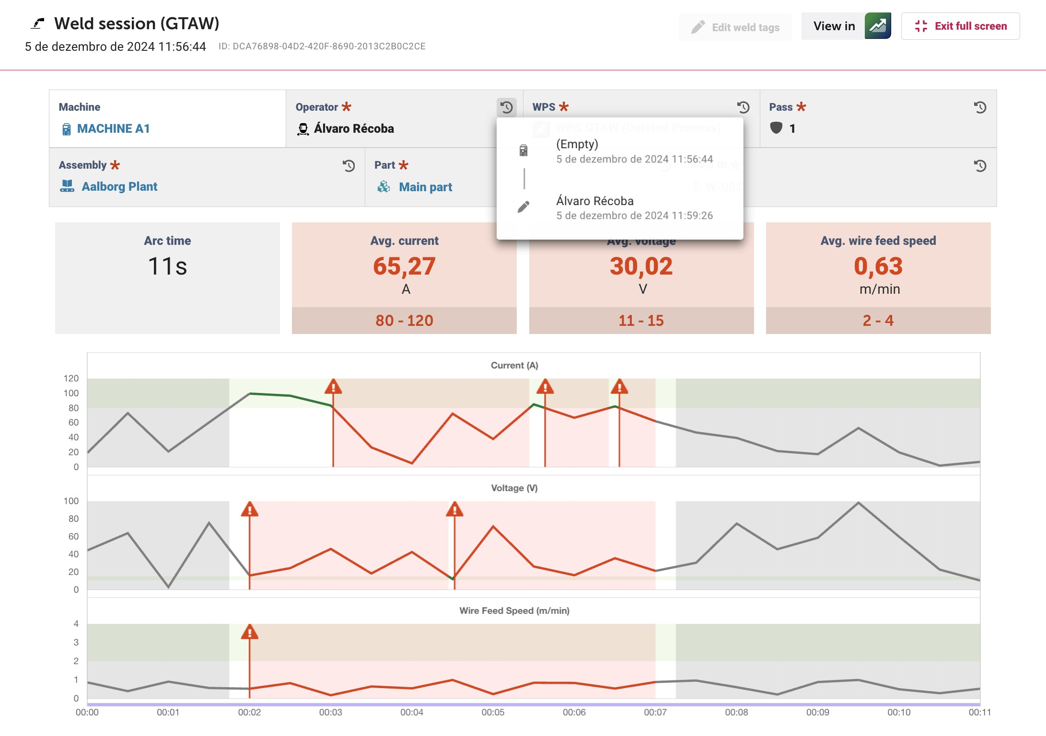1046x736 pixels.
Task: Click the Avg. wire feed speed 0,63 value
Action: click(878, 266)
